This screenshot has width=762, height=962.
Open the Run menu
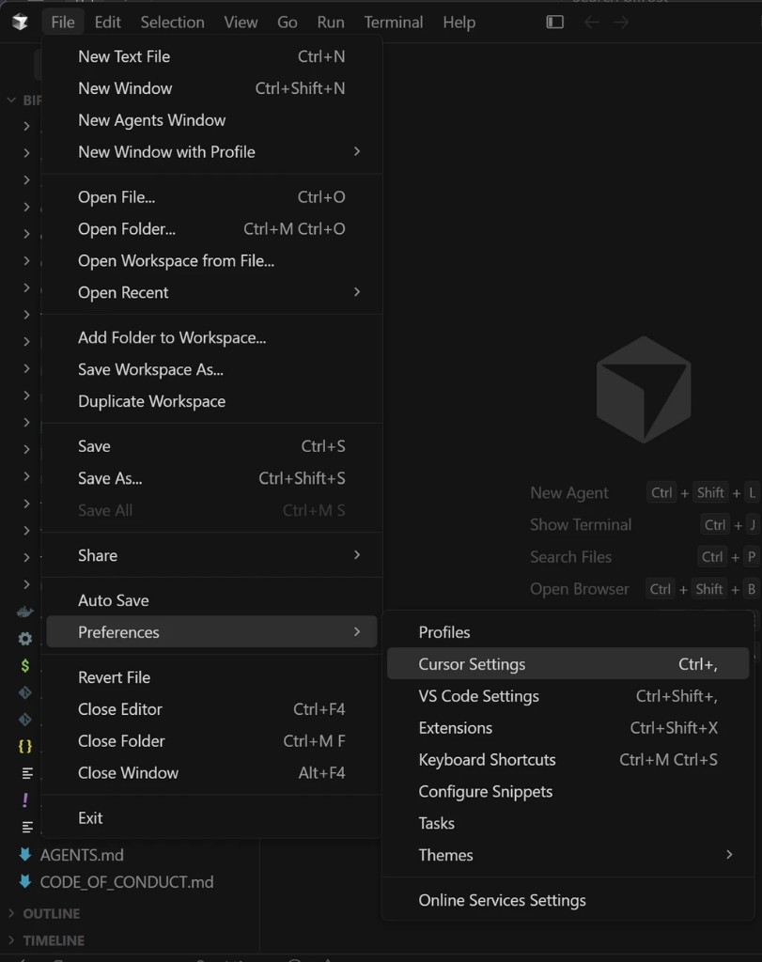(x=331, y=23)
